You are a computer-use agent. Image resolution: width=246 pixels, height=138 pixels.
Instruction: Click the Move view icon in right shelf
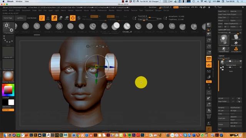pos(209,99)
